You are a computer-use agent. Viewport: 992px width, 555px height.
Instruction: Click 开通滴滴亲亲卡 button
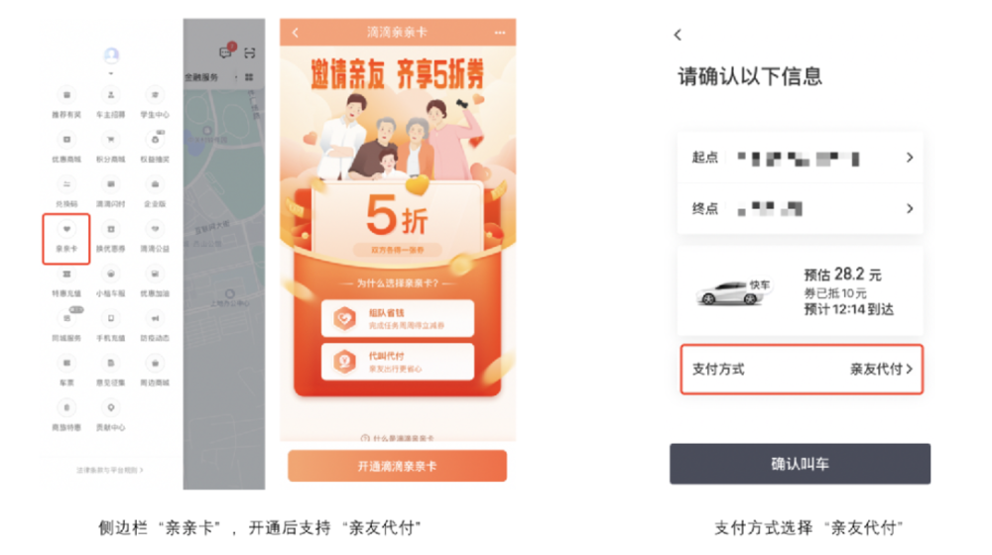(398, 466)
